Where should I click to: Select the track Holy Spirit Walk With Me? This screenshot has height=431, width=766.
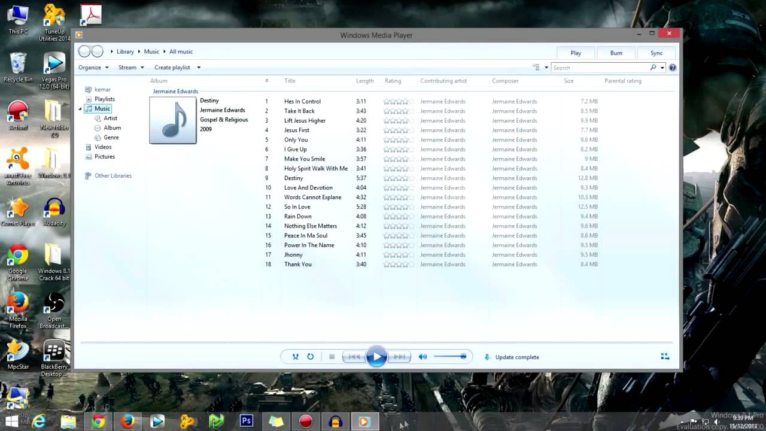pos(315,168)
